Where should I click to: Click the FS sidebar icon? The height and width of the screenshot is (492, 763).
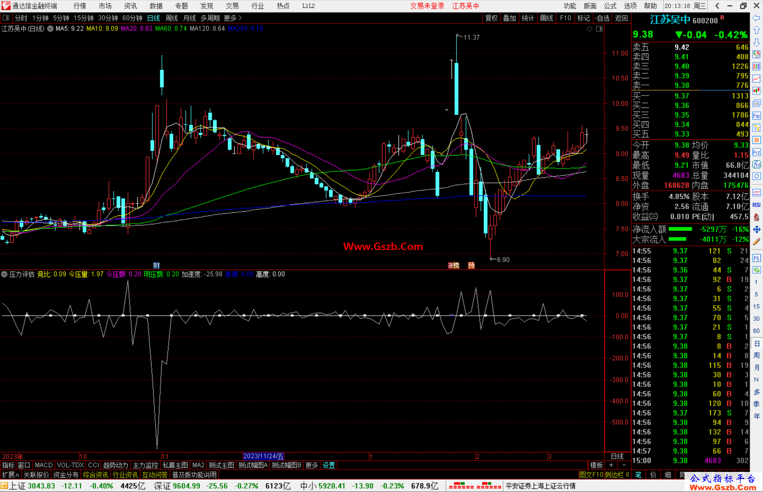point(756,258)
